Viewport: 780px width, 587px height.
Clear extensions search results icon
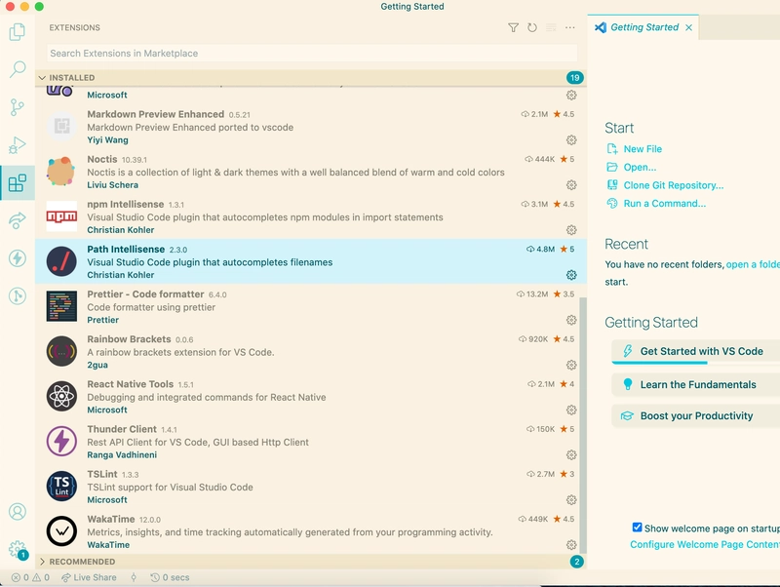(x=551, y=27)
